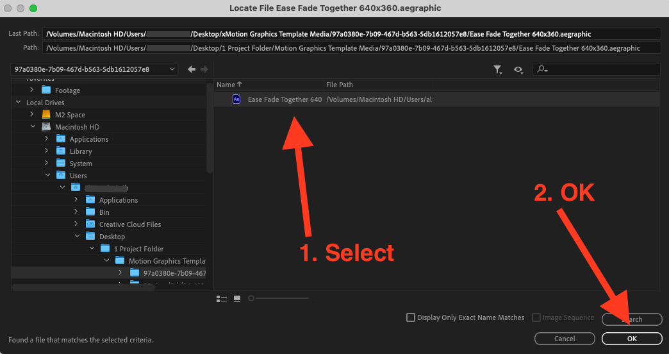Select the Creative Cloud Files folder

pos(129,224)
